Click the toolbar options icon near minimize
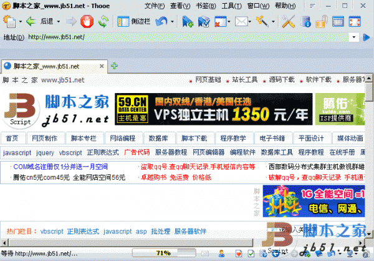This screenshot has height=261, width=374. click(312, 6)
